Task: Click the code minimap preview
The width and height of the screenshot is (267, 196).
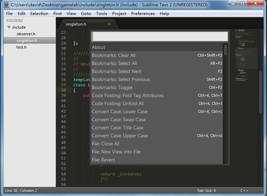Action: pos(246,56)
